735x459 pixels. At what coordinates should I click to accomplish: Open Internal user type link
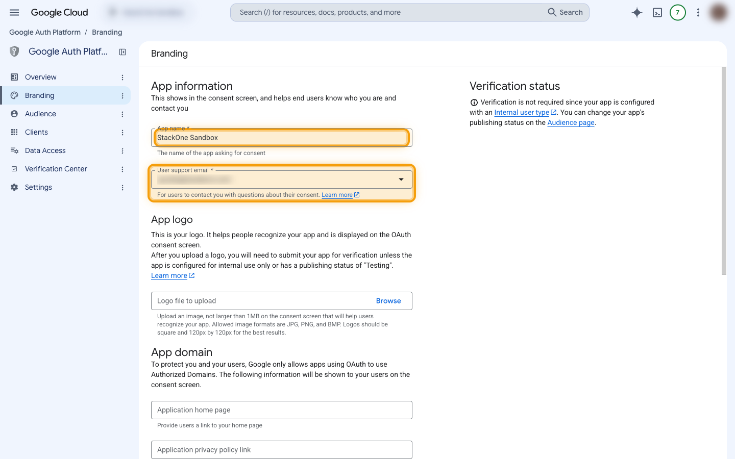[525, 112]
